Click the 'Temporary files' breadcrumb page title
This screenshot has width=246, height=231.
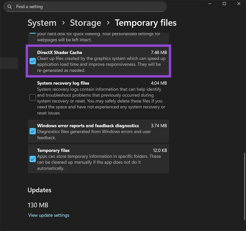145,23
